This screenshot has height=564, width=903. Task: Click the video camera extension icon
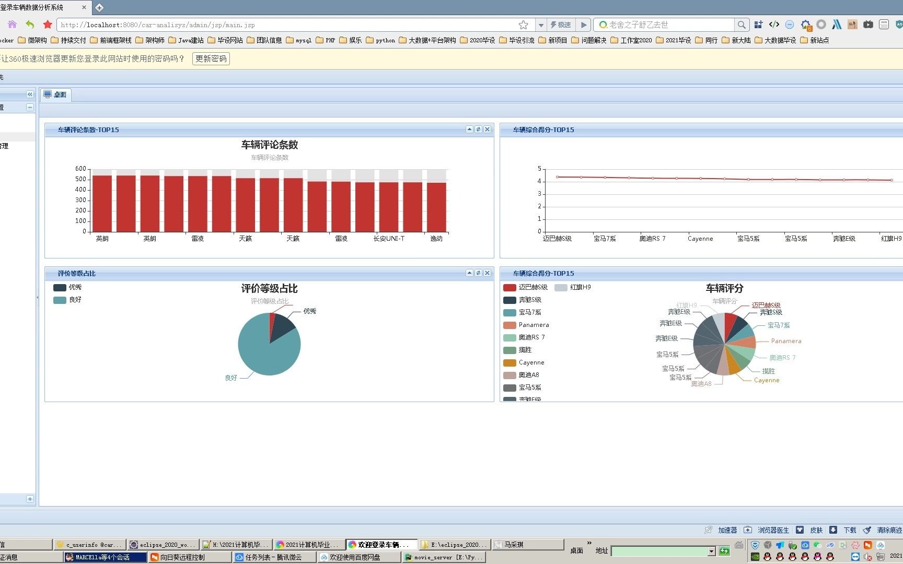point(868,25)
